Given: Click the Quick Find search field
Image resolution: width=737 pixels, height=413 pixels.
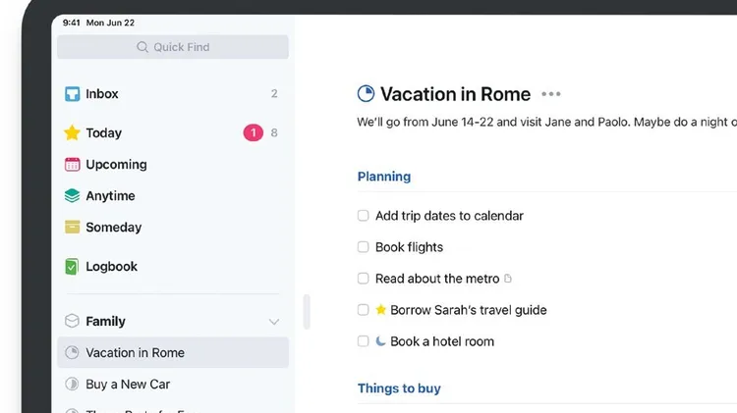Looking at the screenshot, I should (173, 47).
